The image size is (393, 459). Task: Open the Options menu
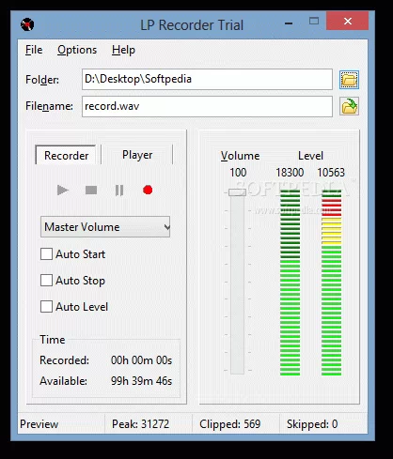[x=77, y=50]
